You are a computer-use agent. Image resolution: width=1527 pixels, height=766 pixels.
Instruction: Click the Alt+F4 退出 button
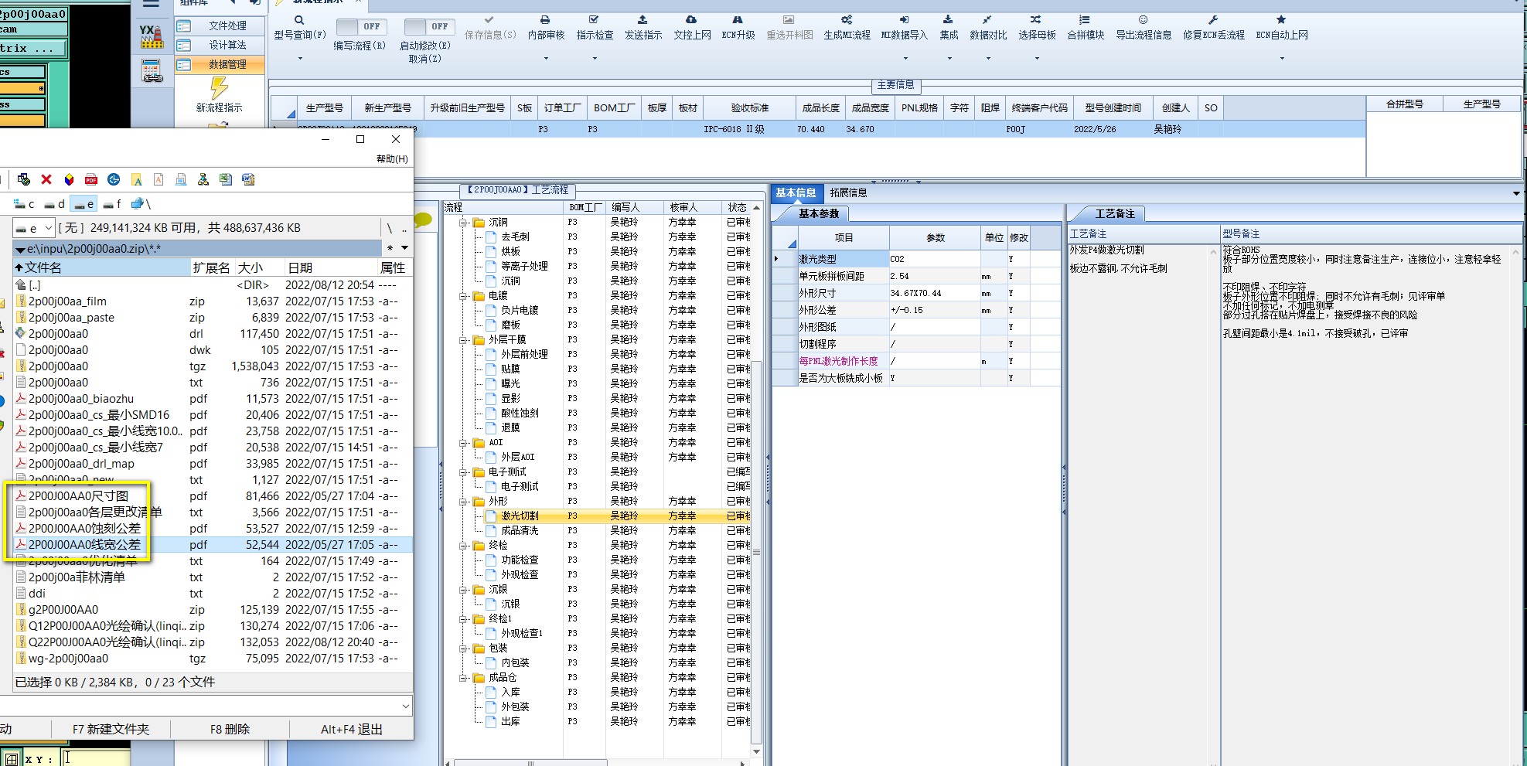click(x=351, y=729)
